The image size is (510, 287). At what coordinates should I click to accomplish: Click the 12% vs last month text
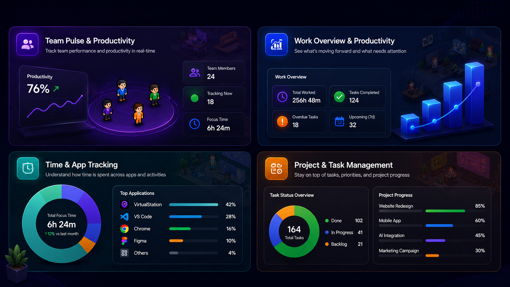point(62,234)
